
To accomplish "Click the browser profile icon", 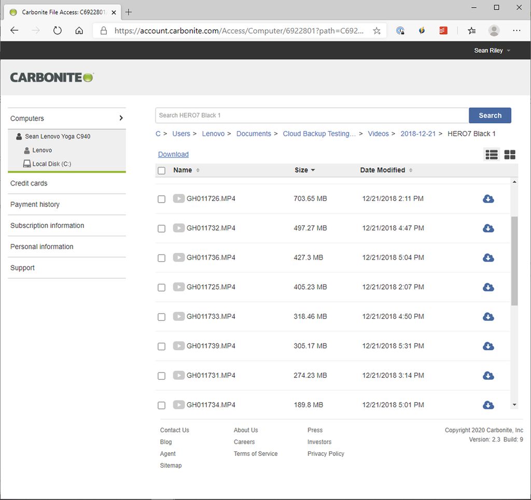I will pos(494,31).
